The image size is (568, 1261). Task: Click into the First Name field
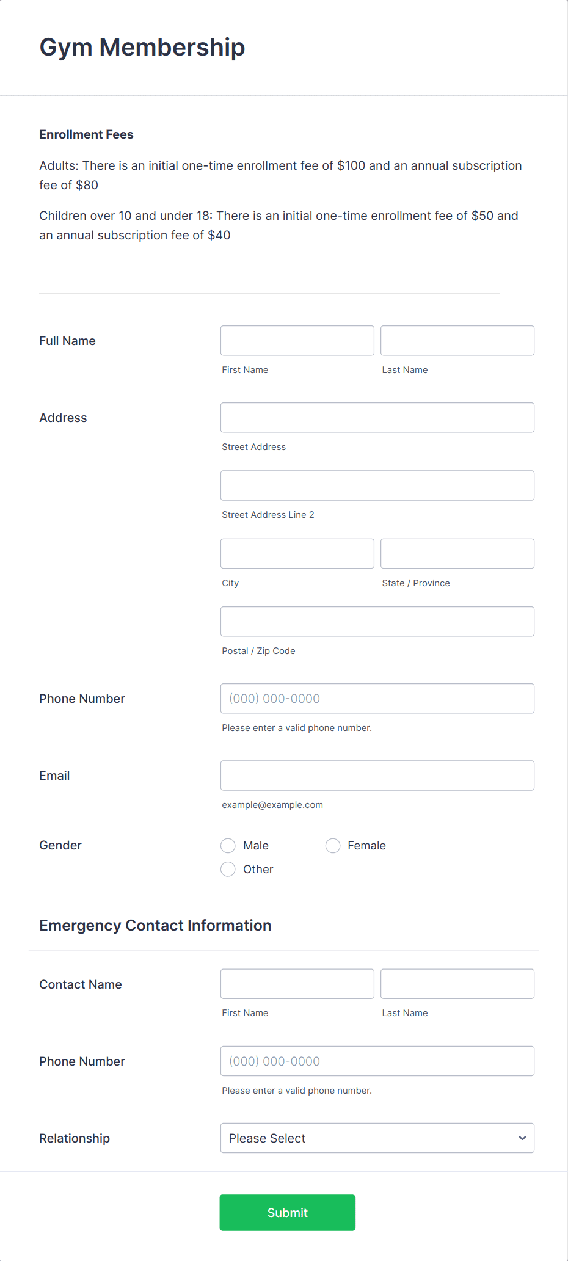click(297, 340)
